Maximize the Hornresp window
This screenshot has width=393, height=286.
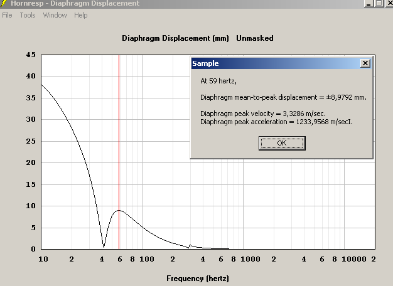pos(379,3)
